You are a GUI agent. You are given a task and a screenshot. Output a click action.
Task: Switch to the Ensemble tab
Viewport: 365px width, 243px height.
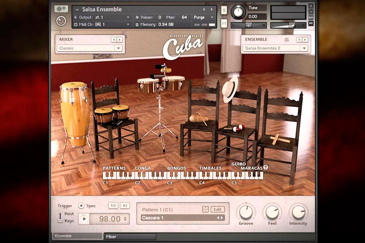(x=78, y=236)
